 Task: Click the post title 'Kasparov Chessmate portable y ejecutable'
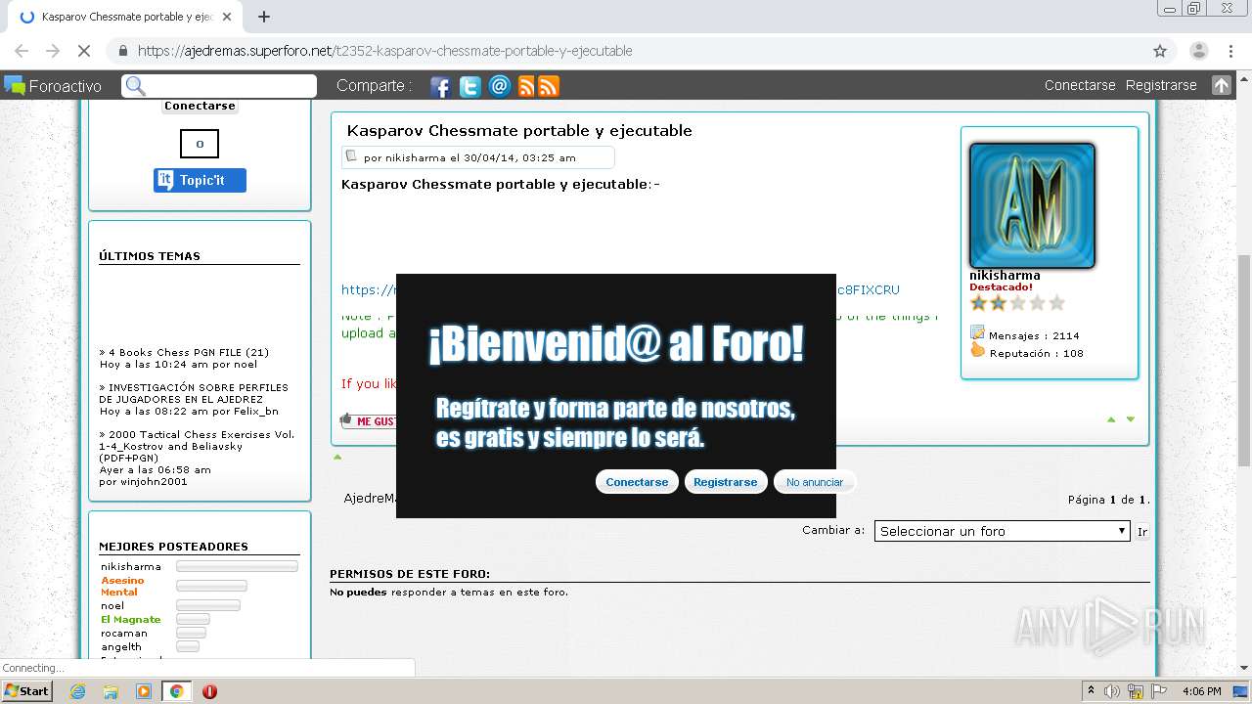(519, 130)
